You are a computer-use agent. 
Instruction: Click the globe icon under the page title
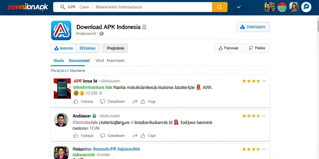point(102,34)
